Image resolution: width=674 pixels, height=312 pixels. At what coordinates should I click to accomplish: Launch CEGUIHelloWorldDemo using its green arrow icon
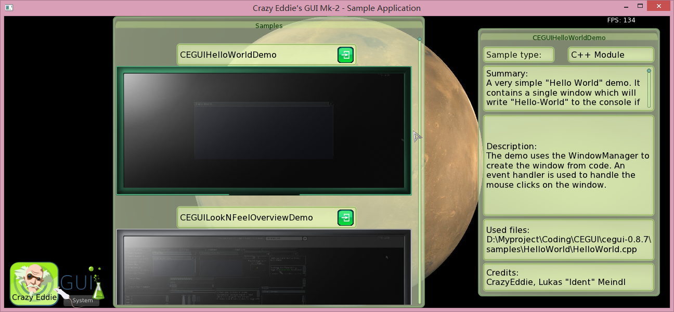[345, 54]
